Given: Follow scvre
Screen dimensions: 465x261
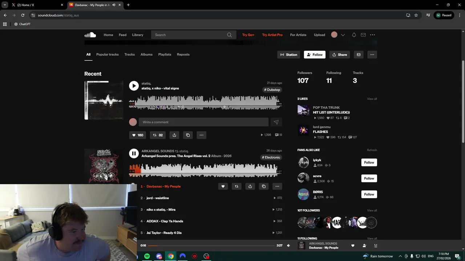Looking at the screenshot, I should pyautogui.click(x=369, y=178).
